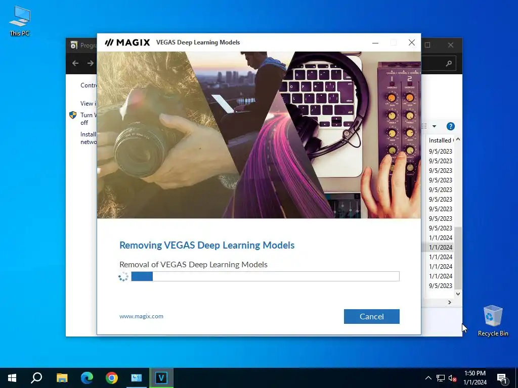The width and height of the screenshot is (518, 388).
Task: Show hidden system tray icons
Action: click(x=428, y=378)
